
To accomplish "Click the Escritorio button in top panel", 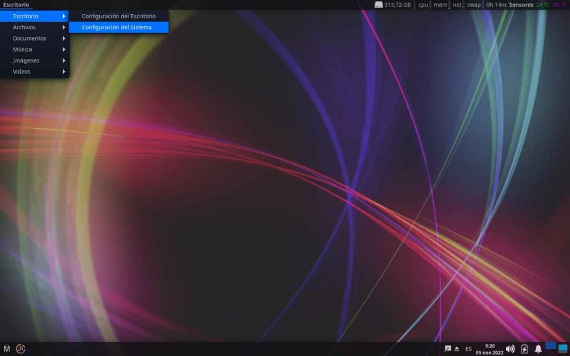I will tap(16, 5).
